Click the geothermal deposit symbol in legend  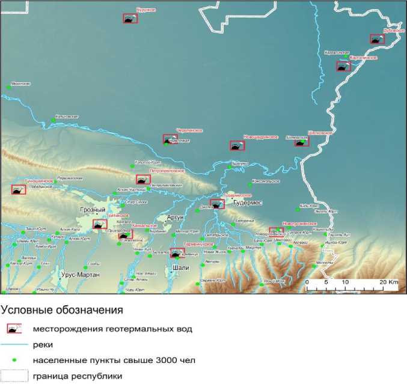14,329
